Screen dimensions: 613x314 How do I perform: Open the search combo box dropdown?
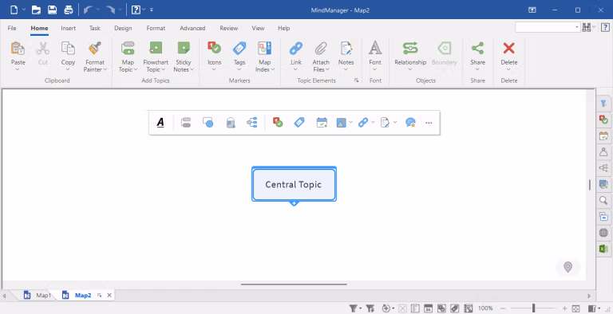coord(577,27)
